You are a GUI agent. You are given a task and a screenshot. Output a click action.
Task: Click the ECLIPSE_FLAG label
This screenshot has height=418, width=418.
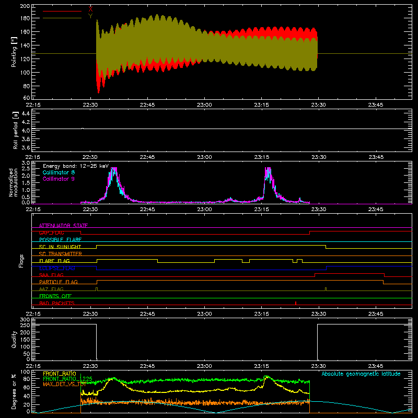click(x=57, y=268)
